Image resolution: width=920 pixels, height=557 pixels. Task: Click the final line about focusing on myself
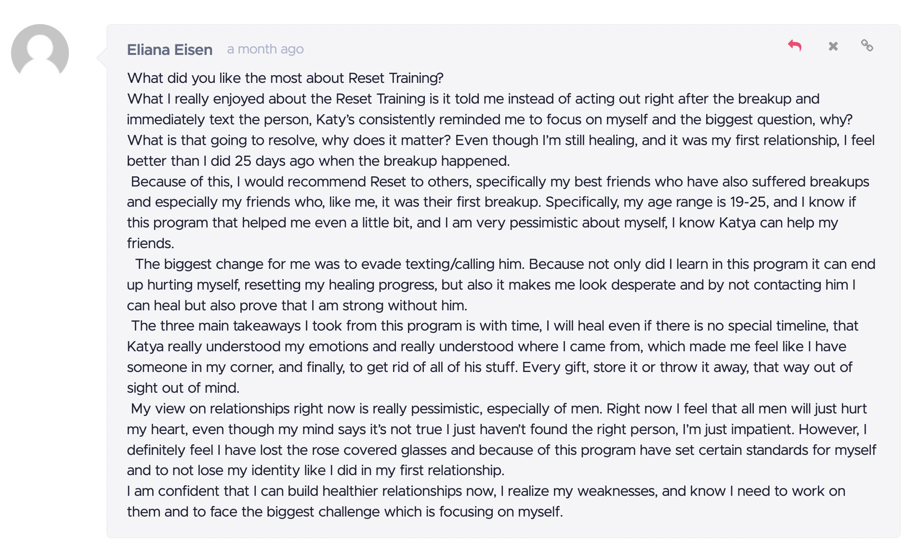(345, 512)
